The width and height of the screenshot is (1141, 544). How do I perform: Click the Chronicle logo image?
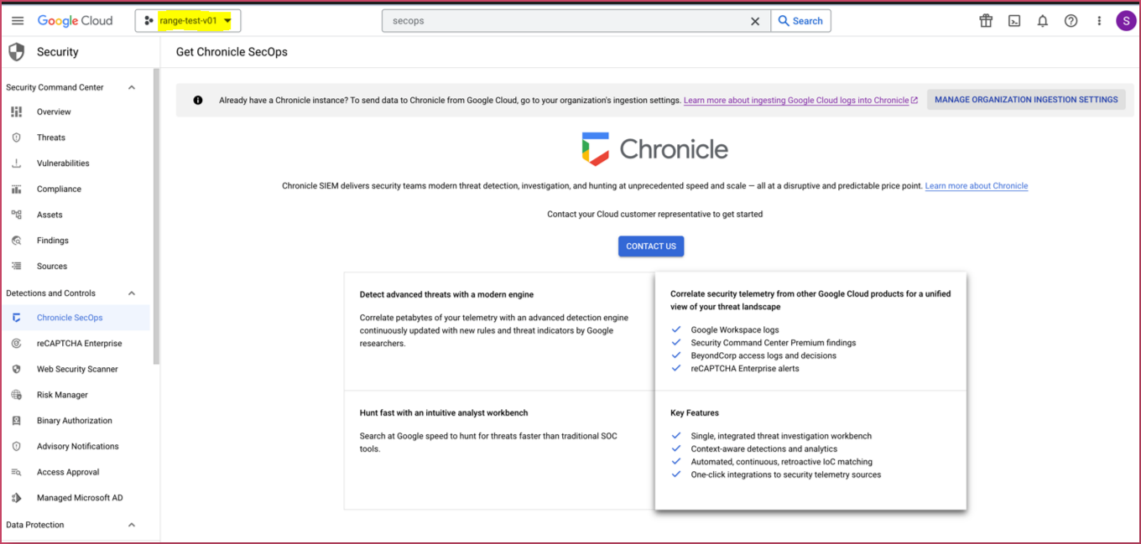[654, 149]
